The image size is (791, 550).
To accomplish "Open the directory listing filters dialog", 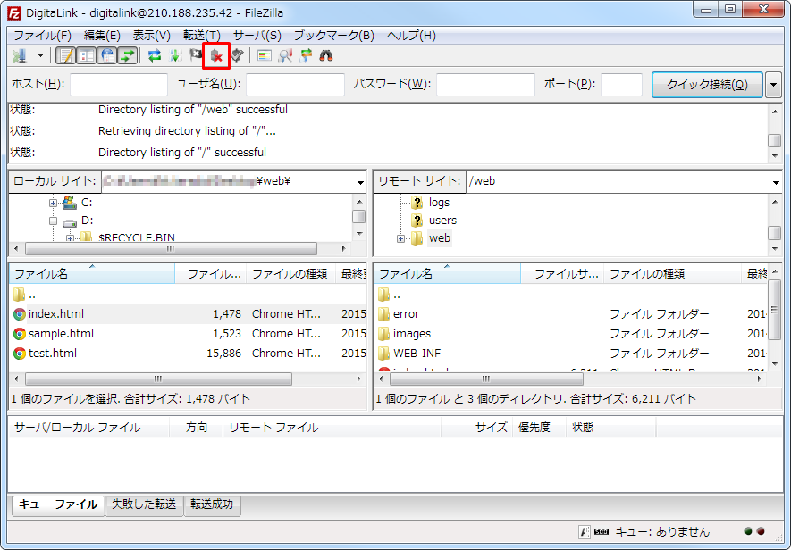I will (265, 55).
